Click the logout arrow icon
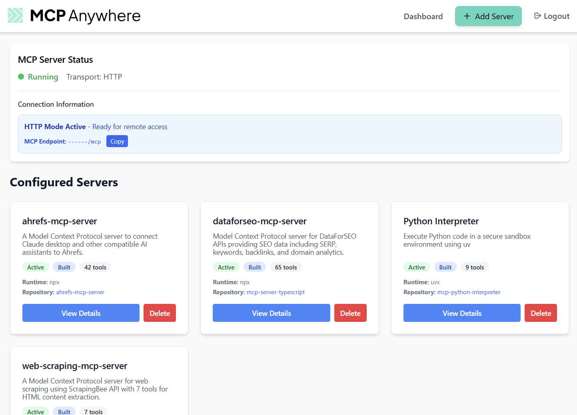This screenshot has width=577, height=415. 537,16
